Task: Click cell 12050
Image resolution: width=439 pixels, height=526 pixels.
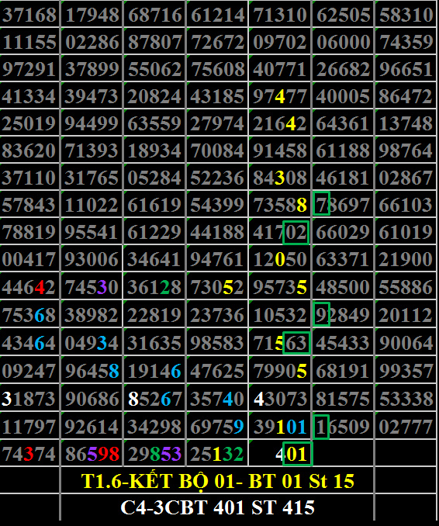Action: 280,259
